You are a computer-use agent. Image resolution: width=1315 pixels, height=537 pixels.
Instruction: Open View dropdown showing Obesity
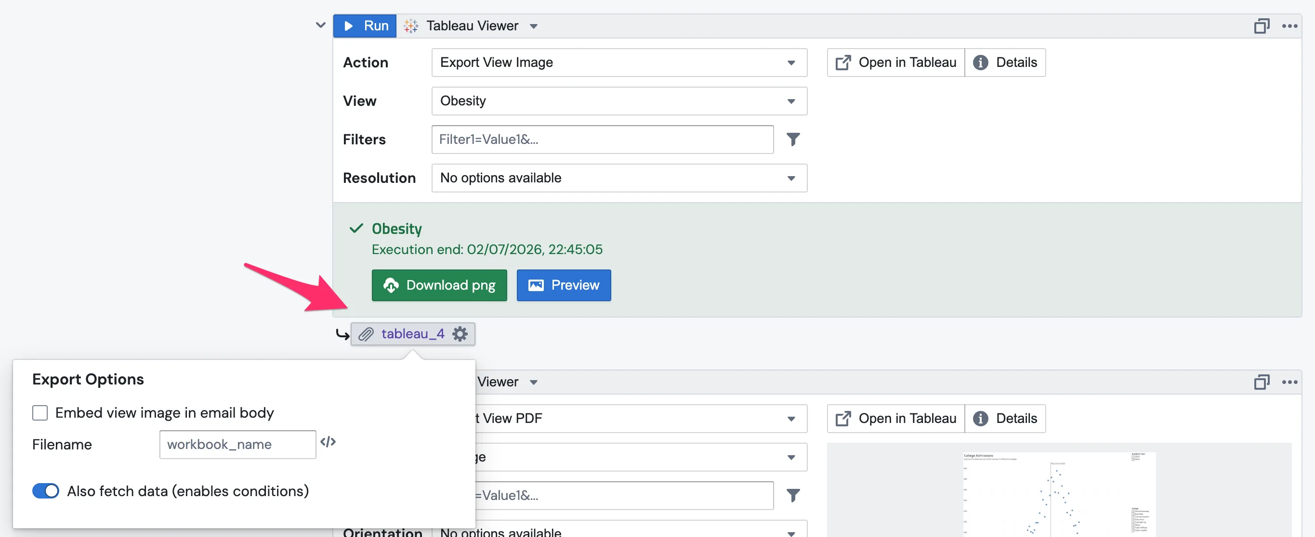pos(619,101)
